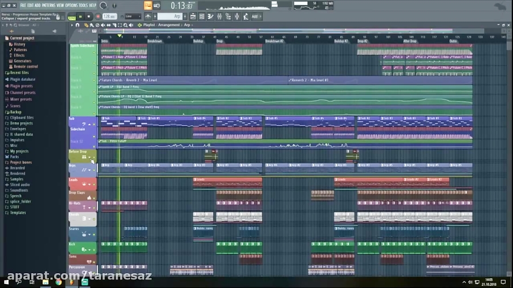Image resolution: width=513 pixels, height=288 pixels.
Task: Mute the Hi-Hats track
Action: tap(94, 208)
